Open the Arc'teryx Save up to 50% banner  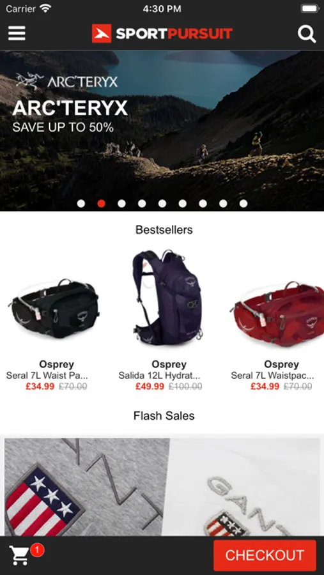[162, 130]
